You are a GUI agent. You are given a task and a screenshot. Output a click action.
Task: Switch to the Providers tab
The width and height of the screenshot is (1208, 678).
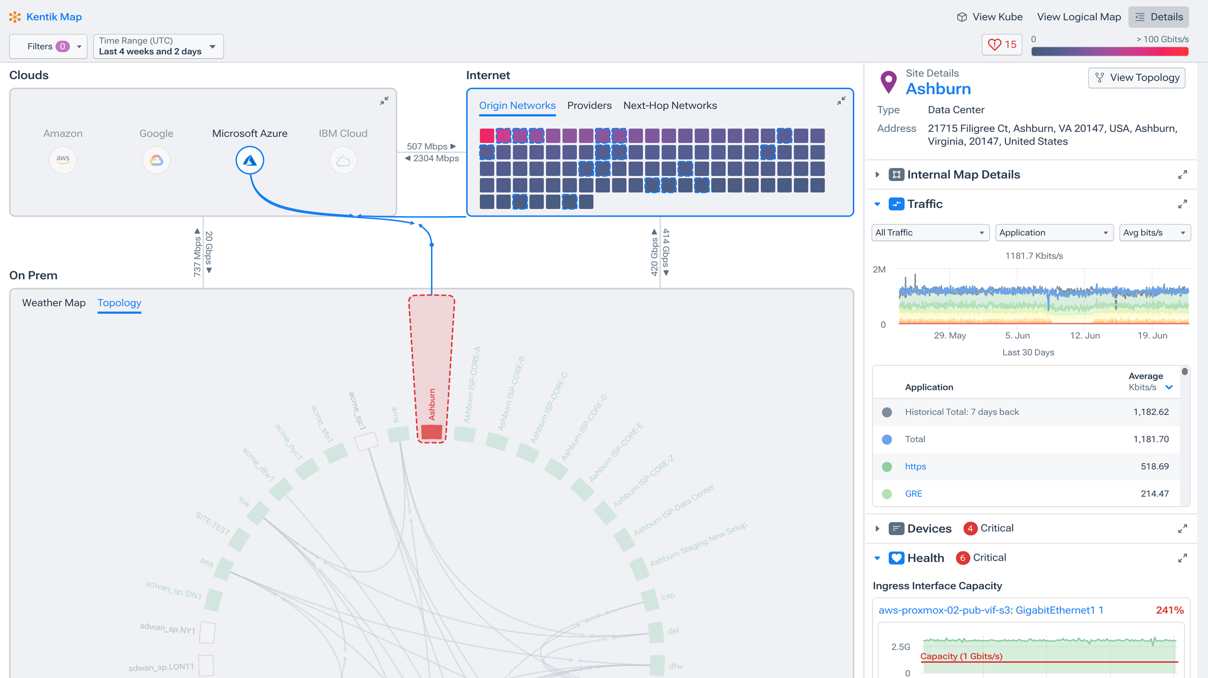(x=589, y=105)
